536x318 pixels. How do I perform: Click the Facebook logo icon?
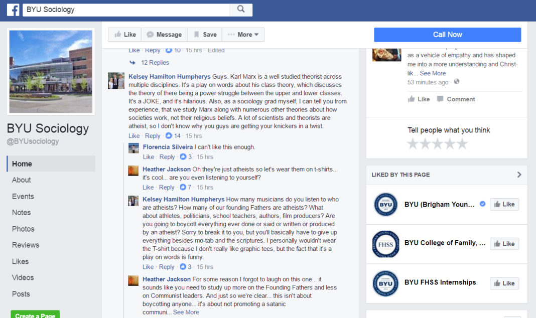pyautogui.click(x=13, y=10)
